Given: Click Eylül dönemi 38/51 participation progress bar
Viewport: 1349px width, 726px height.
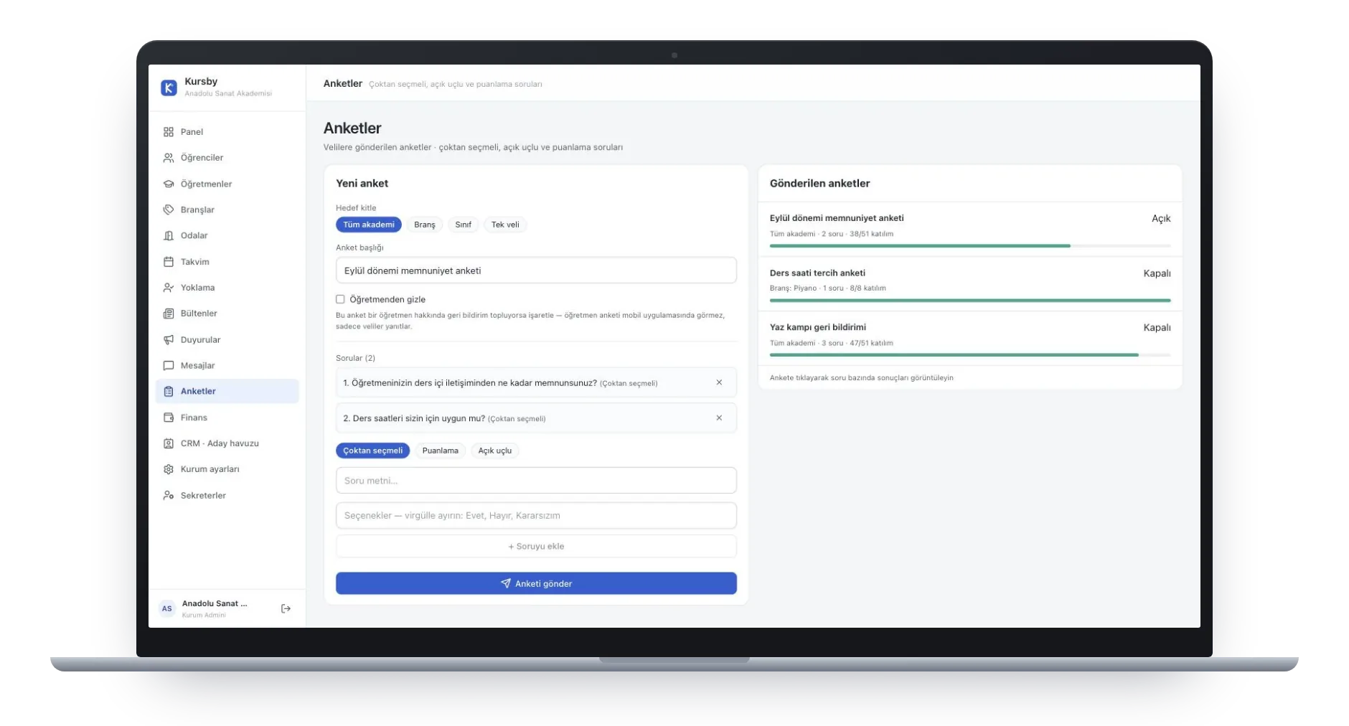Looking at the screenshot, I should (969, 245).
